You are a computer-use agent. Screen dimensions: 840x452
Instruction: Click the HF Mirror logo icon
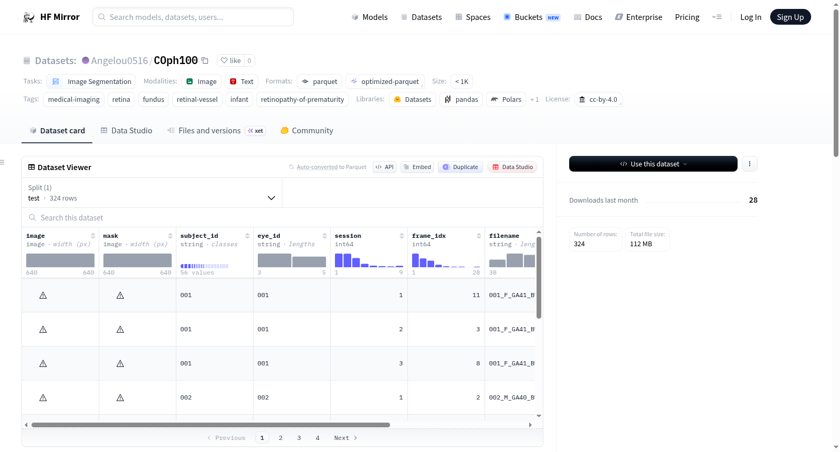[29, 17]
